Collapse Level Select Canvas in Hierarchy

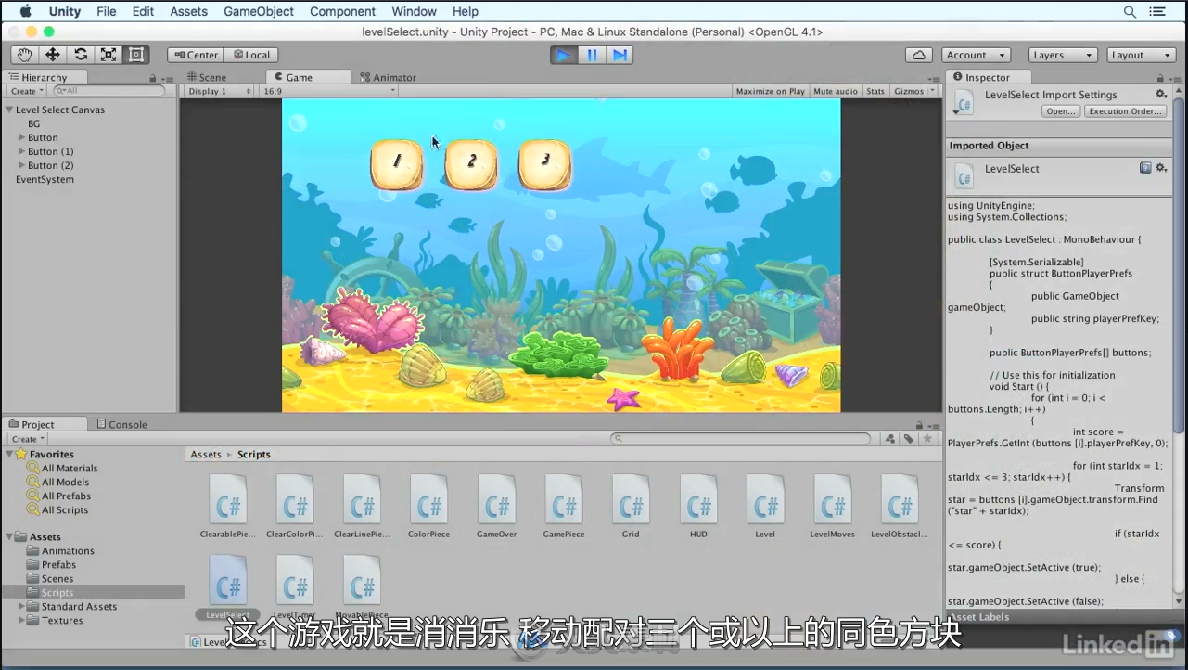(x=9, y=110)
